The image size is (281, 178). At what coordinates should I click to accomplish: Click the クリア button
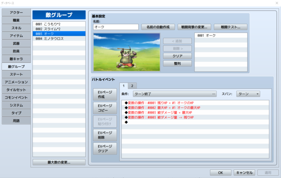(x=177, y=56)
